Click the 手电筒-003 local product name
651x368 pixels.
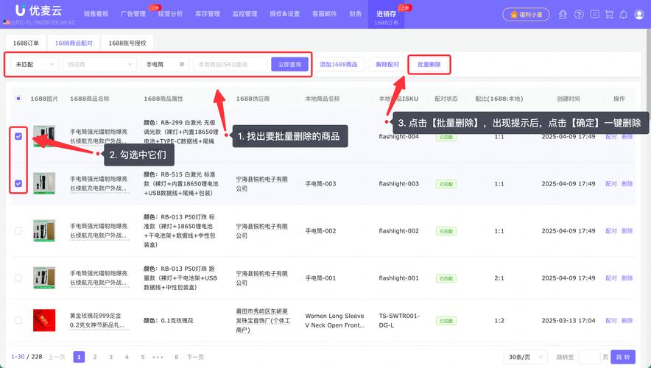pyautogui.click(x=320, y=184)
